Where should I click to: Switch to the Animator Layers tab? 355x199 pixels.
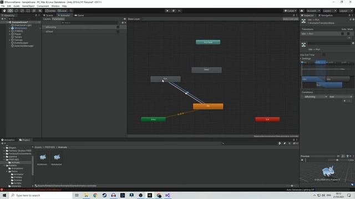pos(47,19)
